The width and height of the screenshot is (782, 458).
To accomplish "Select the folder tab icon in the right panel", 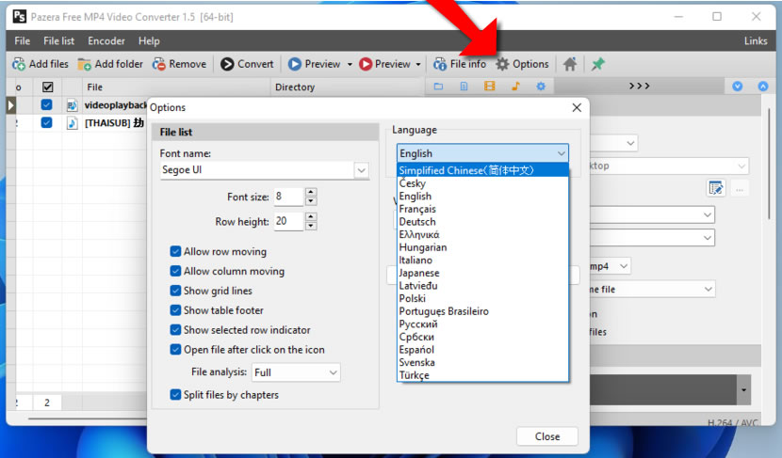I will coord(438,87).
